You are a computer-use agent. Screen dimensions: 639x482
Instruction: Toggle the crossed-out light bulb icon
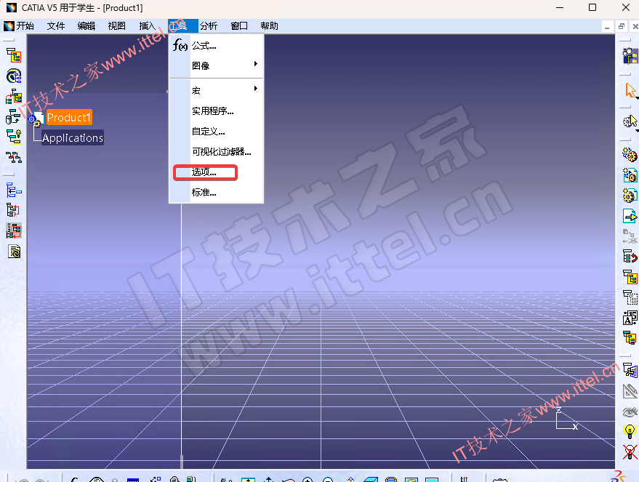(x=630, y=452)
